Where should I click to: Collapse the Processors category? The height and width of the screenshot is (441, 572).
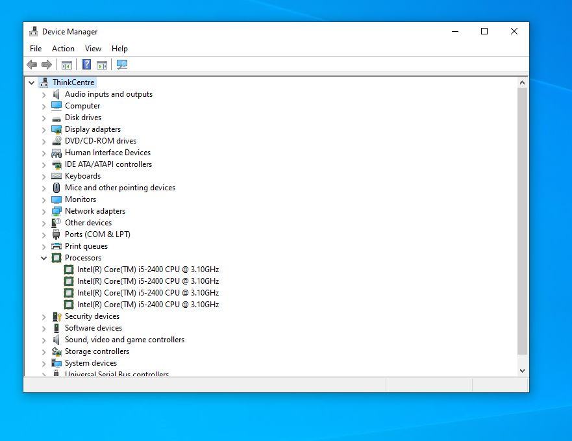coord(44,258)
